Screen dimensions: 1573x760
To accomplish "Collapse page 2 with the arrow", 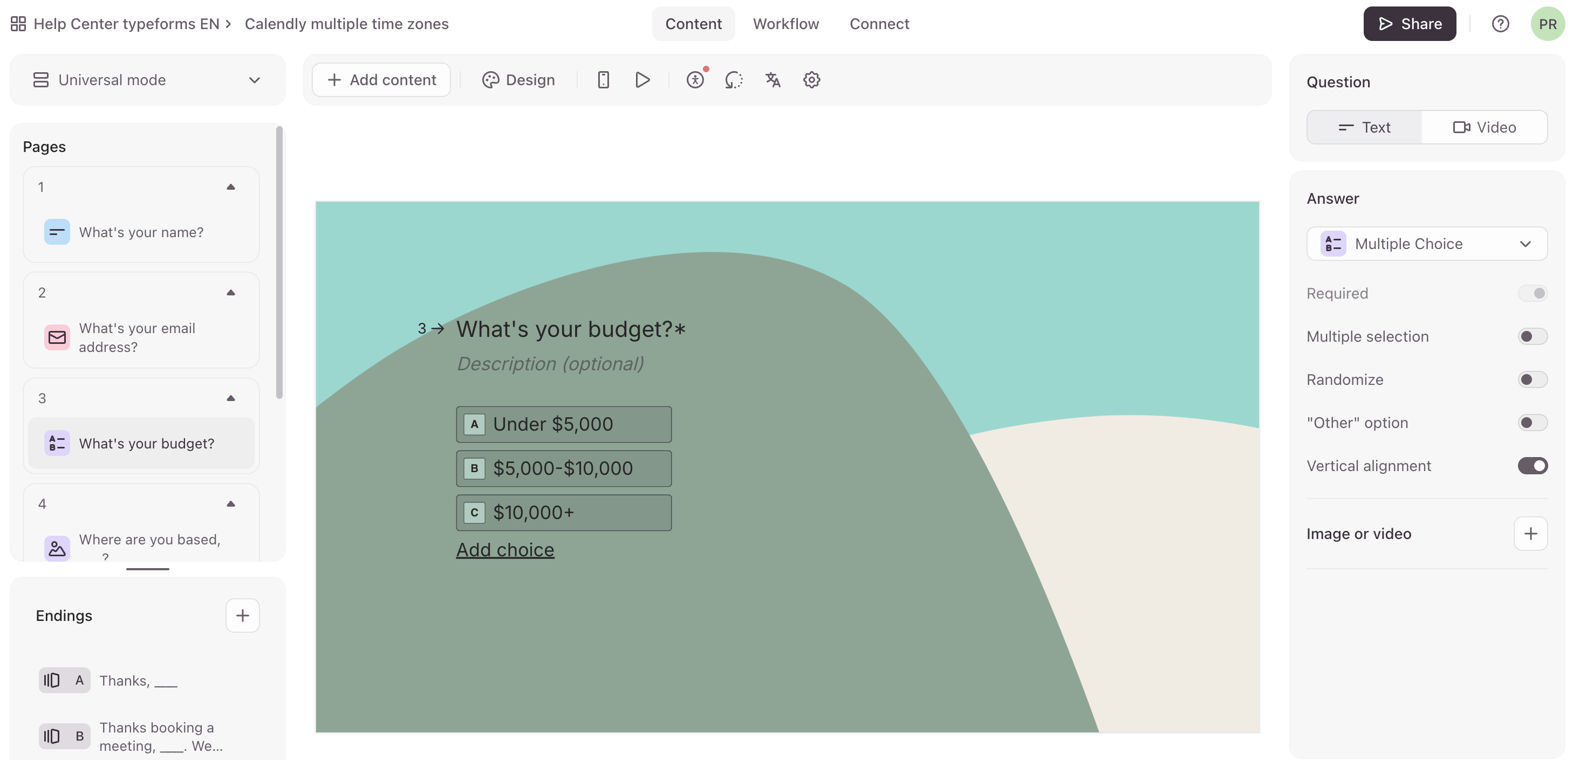I will tap(231, 293).
